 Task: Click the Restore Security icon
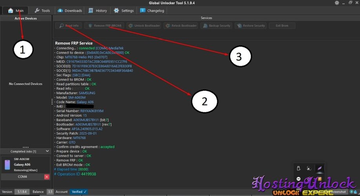[x=239, y=26]
